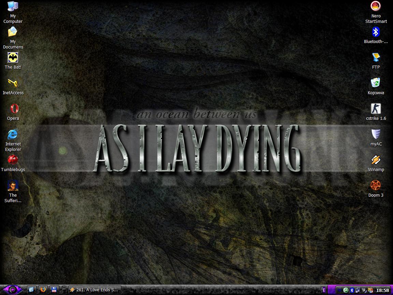Viewport: 393px width, 295px height.
Task: Click the floppy disk quick launch icon
Action: [54, 290]
